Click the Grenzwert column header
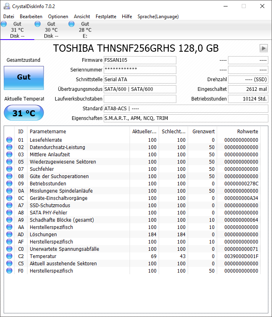Screen dimensions: 272x317 pos(203,132)
